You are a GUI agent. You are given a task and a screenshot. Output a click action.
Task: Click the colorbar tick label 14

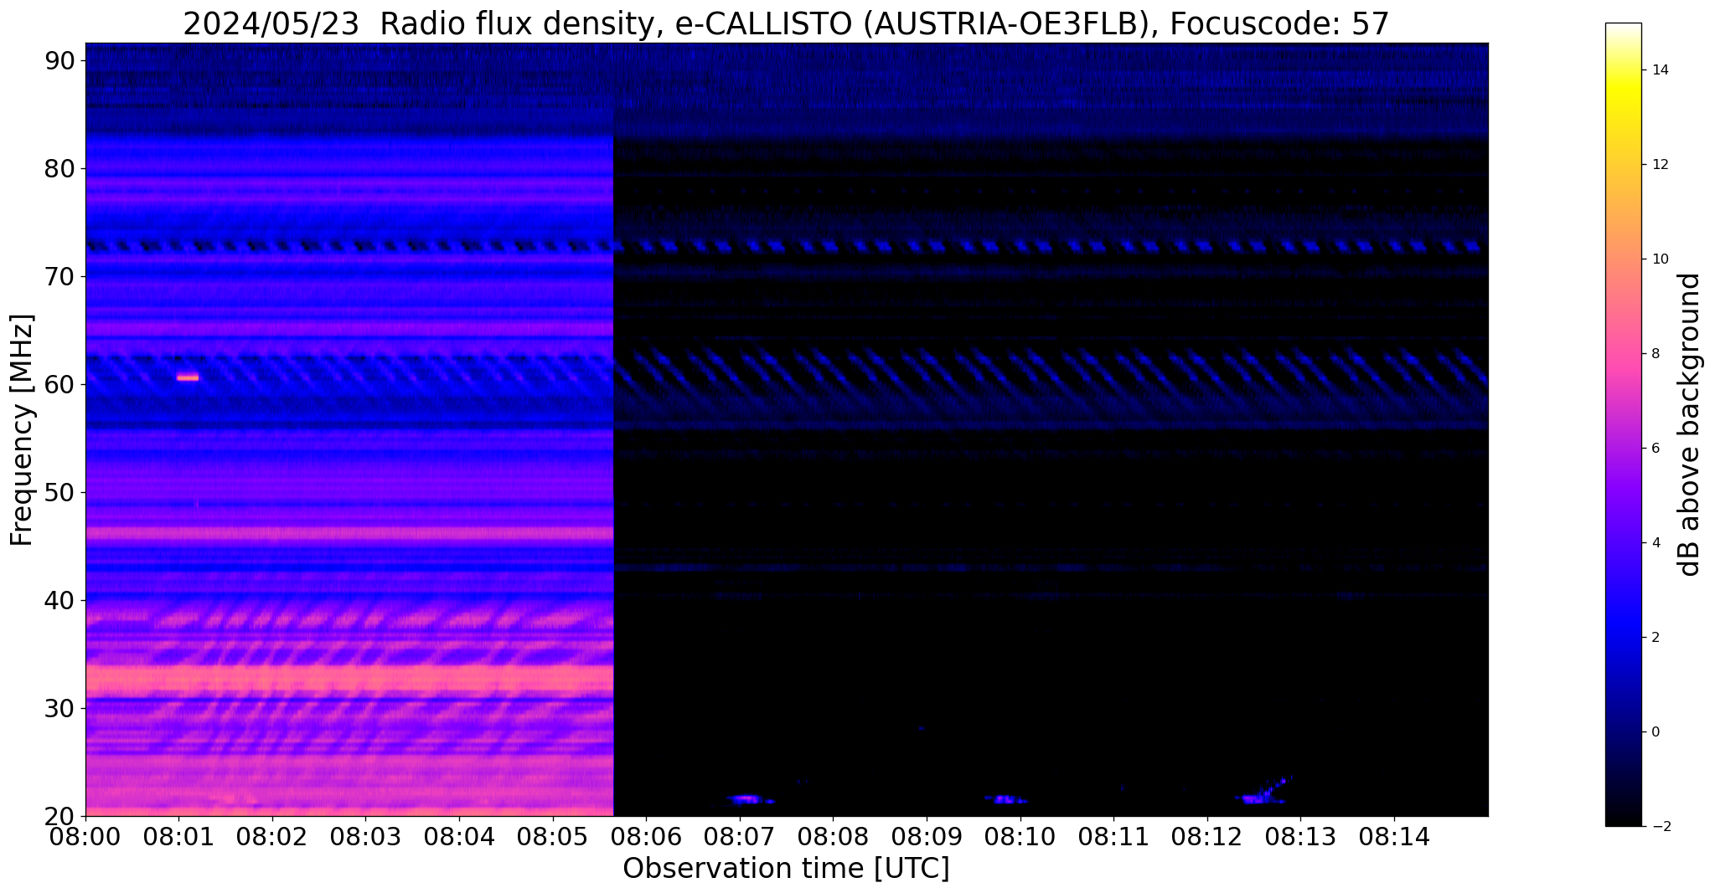[x=1660, y=70]
